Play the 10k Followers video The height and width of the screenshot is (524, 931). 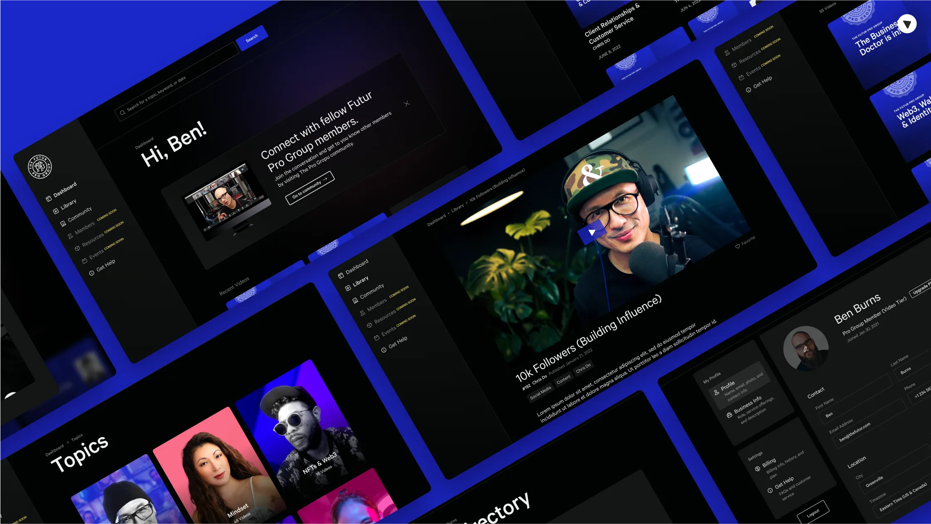(592, 233)
